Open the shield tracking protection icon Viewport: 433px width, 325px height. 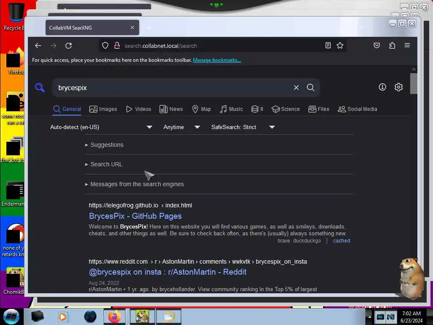[x=105, y=46]
